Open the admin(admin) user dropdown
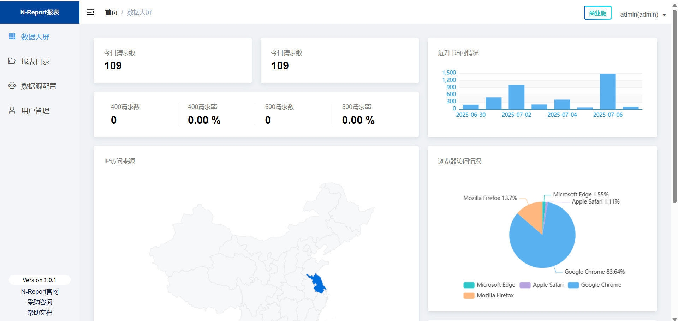The image size is (678, 321). 639,14
